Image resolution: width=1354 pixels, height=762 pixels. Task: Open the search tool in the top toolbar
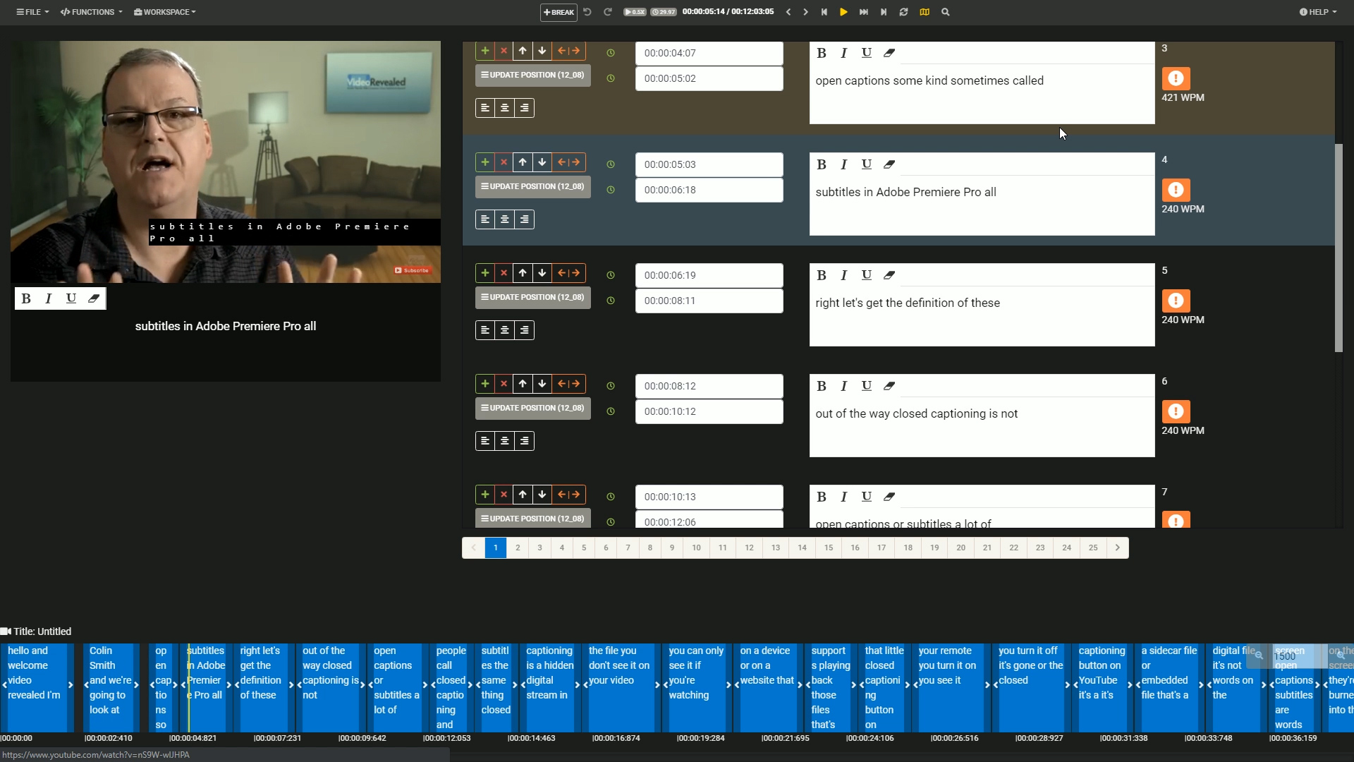[946, 12]
